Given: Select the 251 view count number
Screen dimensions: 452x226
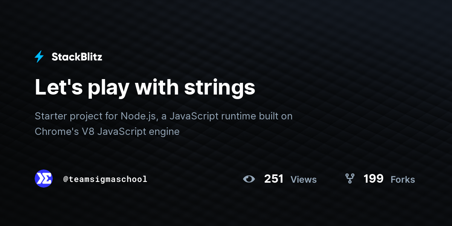Looking at the screenshot, I should (x=274, y=179).
